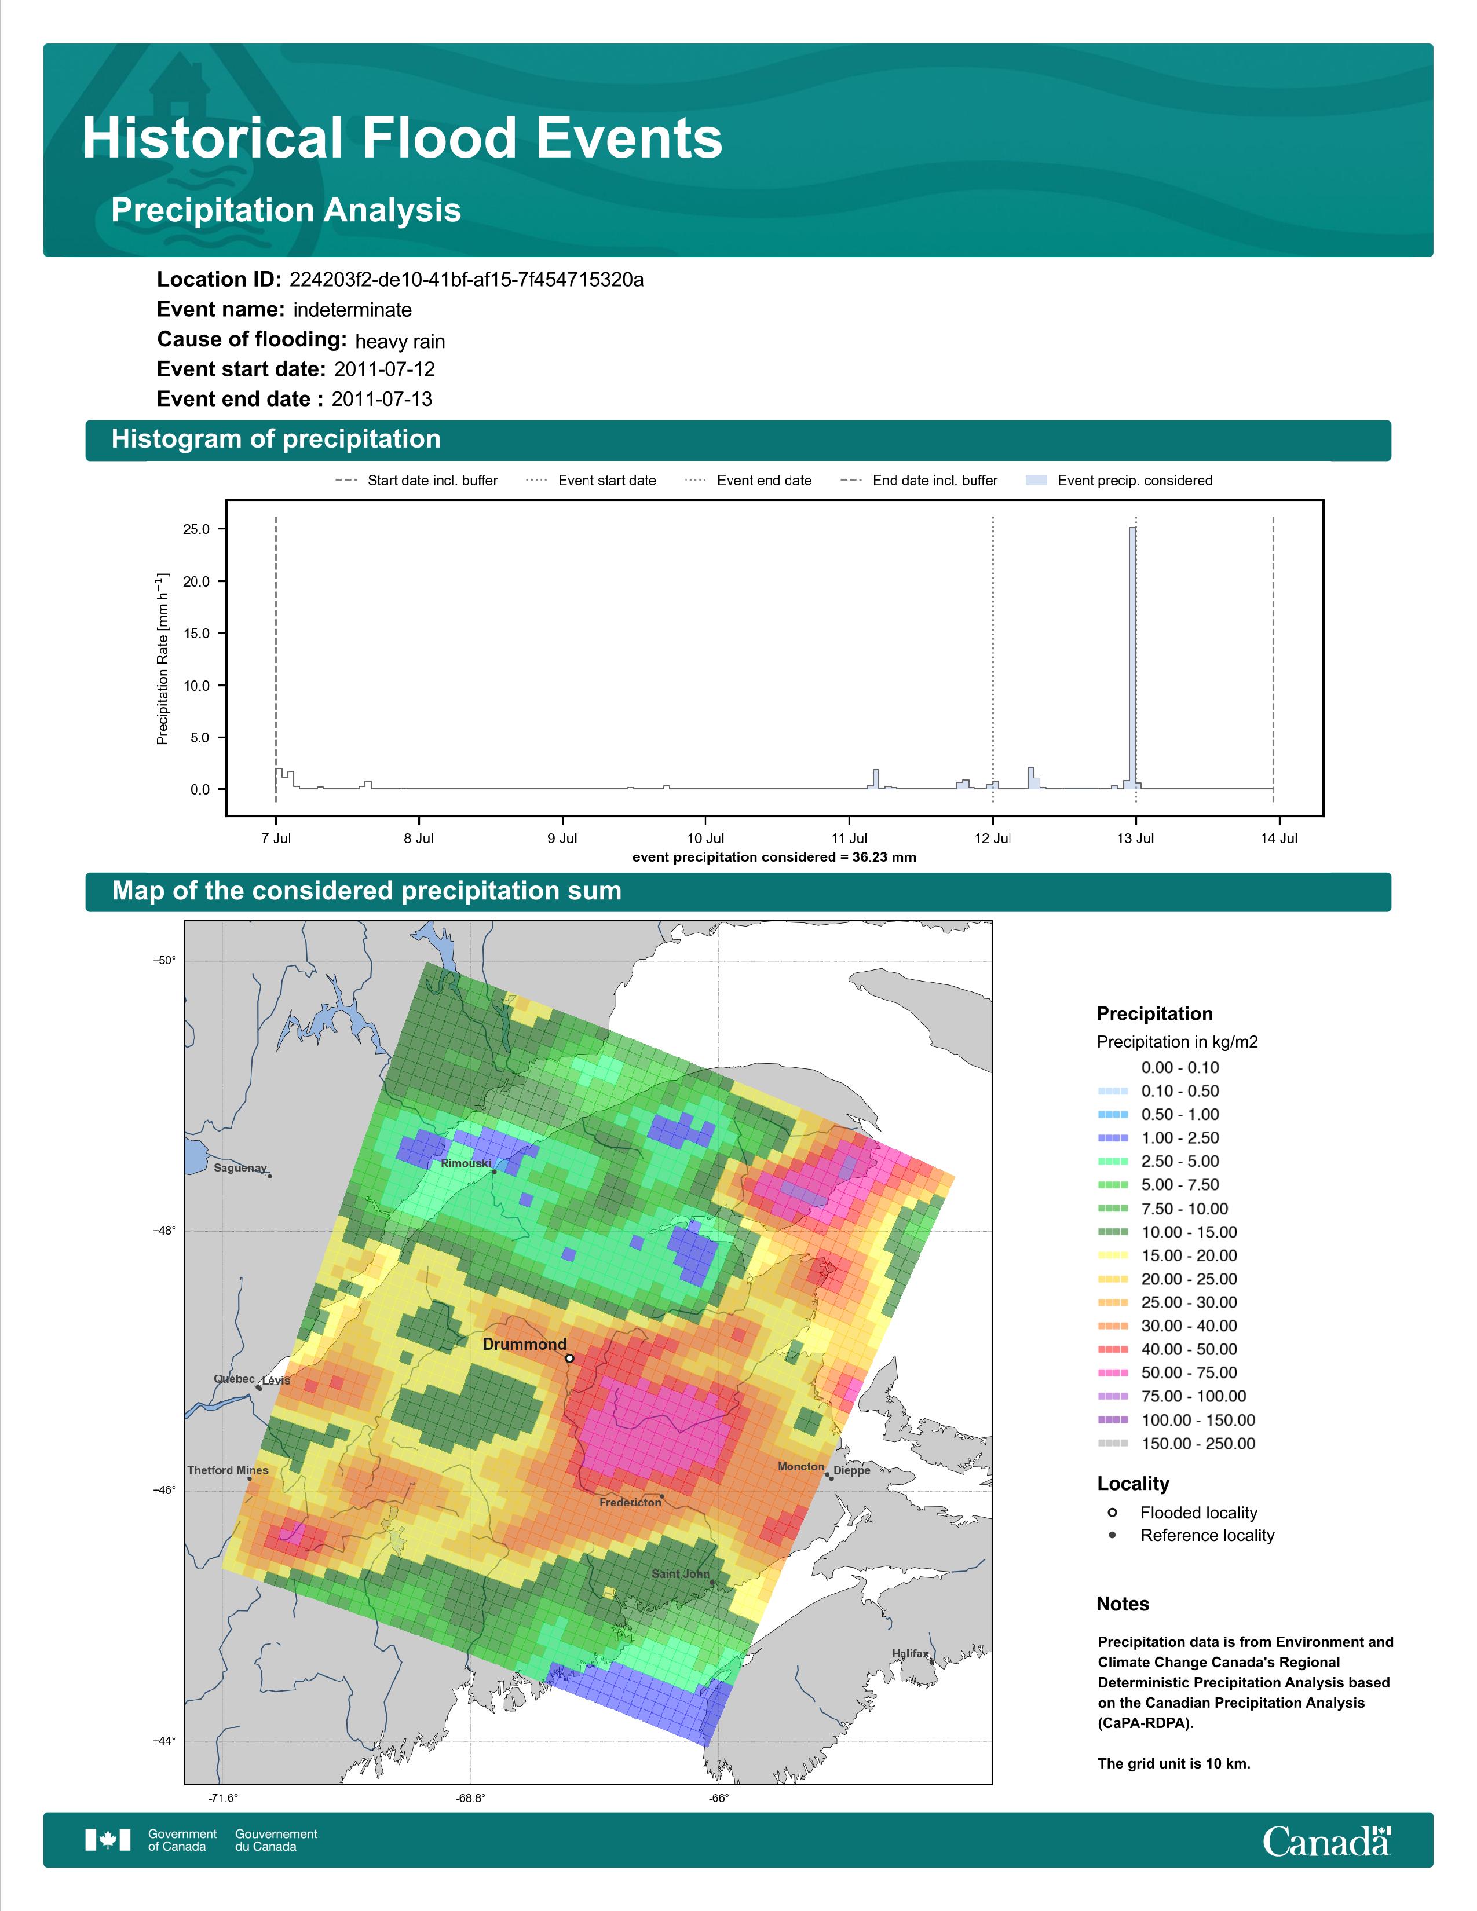Click the 'Precipitation in kg/m2' legend label
The width and height of the screenshot is (1477, 1911).
click(x=1177, y=1042)
